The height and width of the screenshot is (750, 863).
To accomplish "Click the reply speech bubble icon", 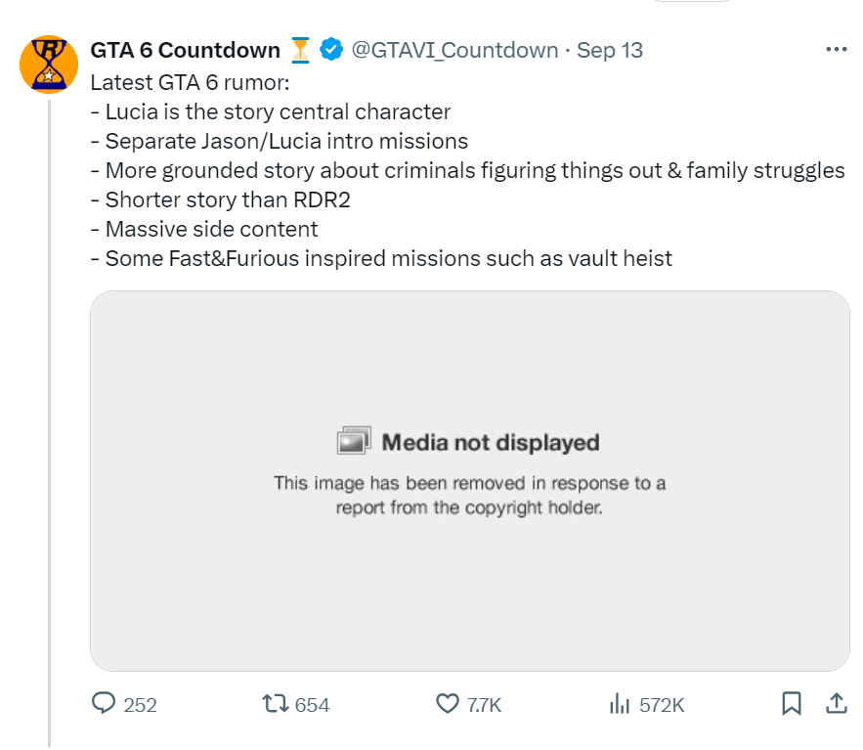I will click(104, 704).
